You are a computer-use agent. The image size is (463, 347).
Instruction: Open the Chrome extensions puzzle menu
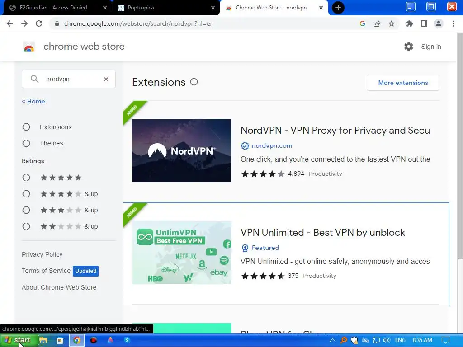(x=409, y=23)
